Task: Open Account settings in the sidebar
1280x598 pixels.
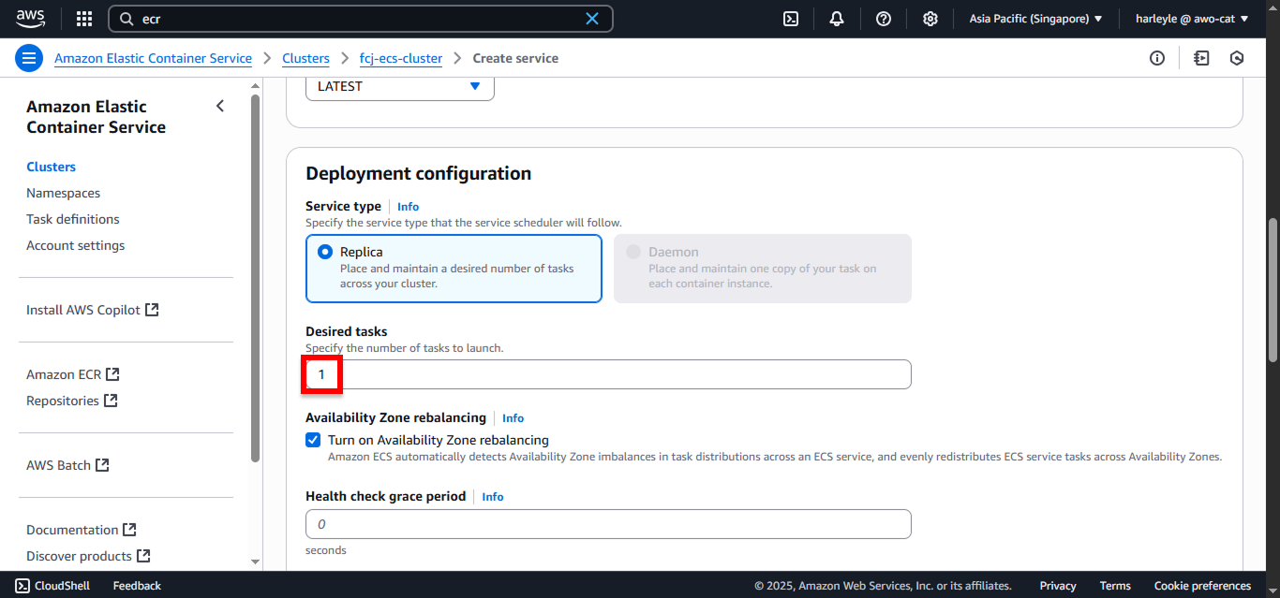Action: [x=76, y=245]
